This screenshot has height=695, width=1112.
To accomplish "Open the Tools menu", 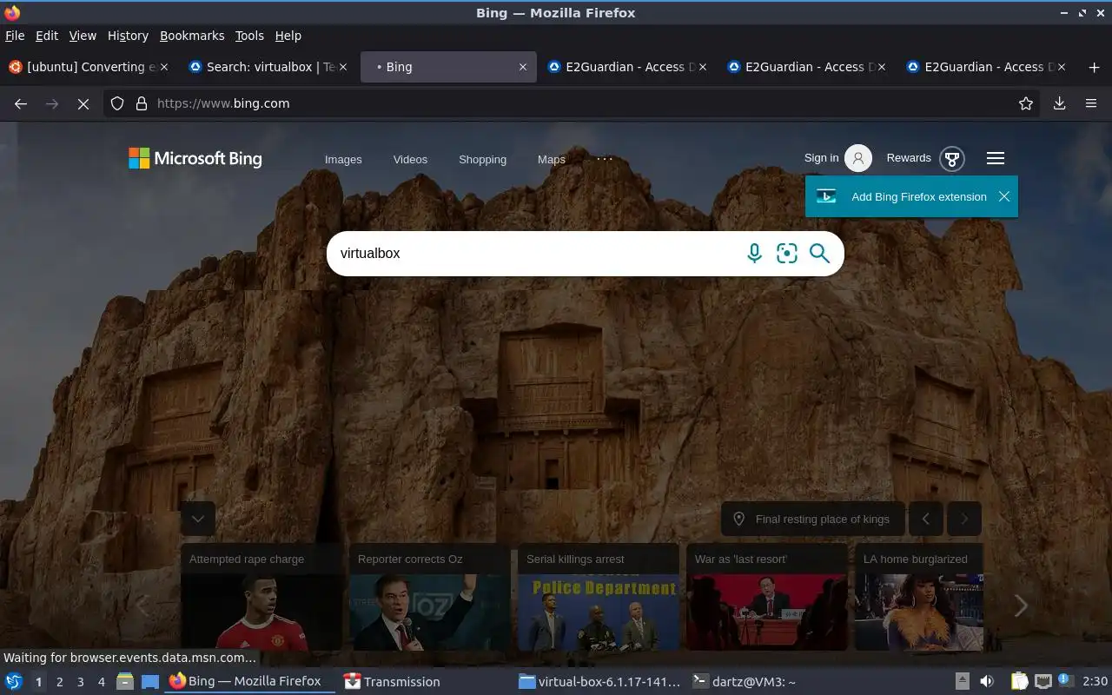I will click(249, 36).
